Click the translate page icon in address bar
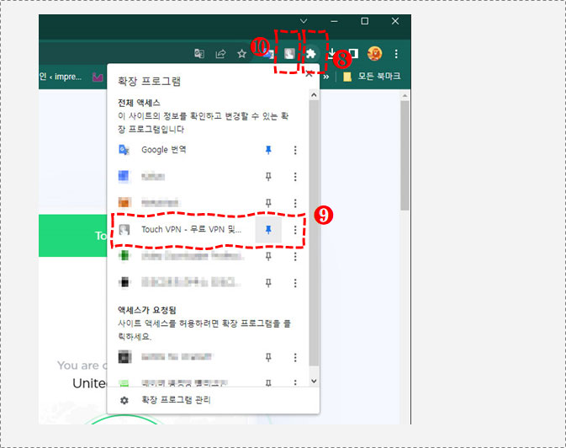 pyautogui.click(x=199, y=54)
